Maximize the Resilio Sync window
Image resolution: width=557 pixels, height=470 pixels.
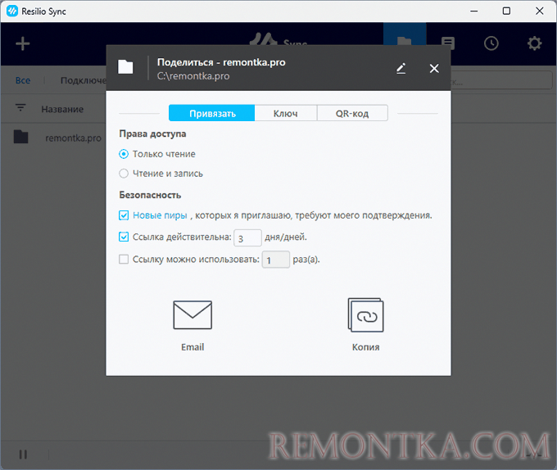506,11
